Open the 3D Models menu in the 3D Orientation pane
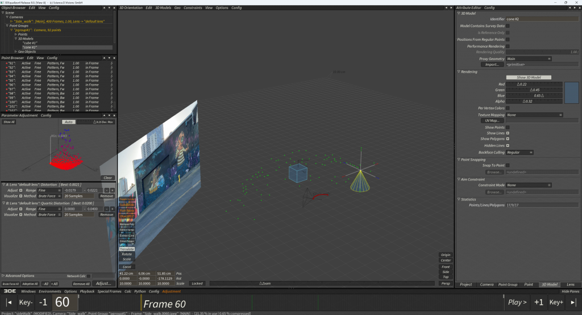This screenshot has width=582, height=315. click(x=163, y=8)
